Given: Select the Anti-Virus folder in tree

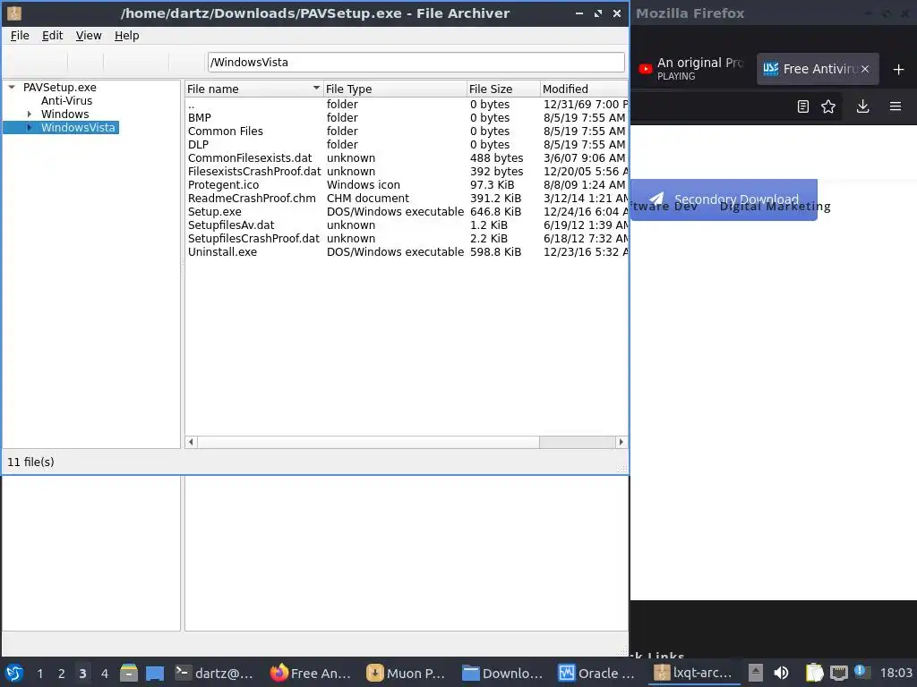Looking at the screenshot, I should (x=66, y=100).
